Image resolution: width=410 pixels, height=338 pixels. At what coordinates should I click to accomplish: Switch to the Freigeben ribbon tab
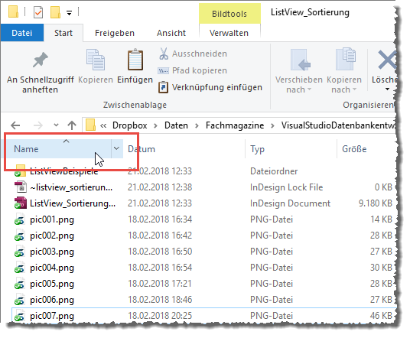pyautogui.click(x=115, y=33)
